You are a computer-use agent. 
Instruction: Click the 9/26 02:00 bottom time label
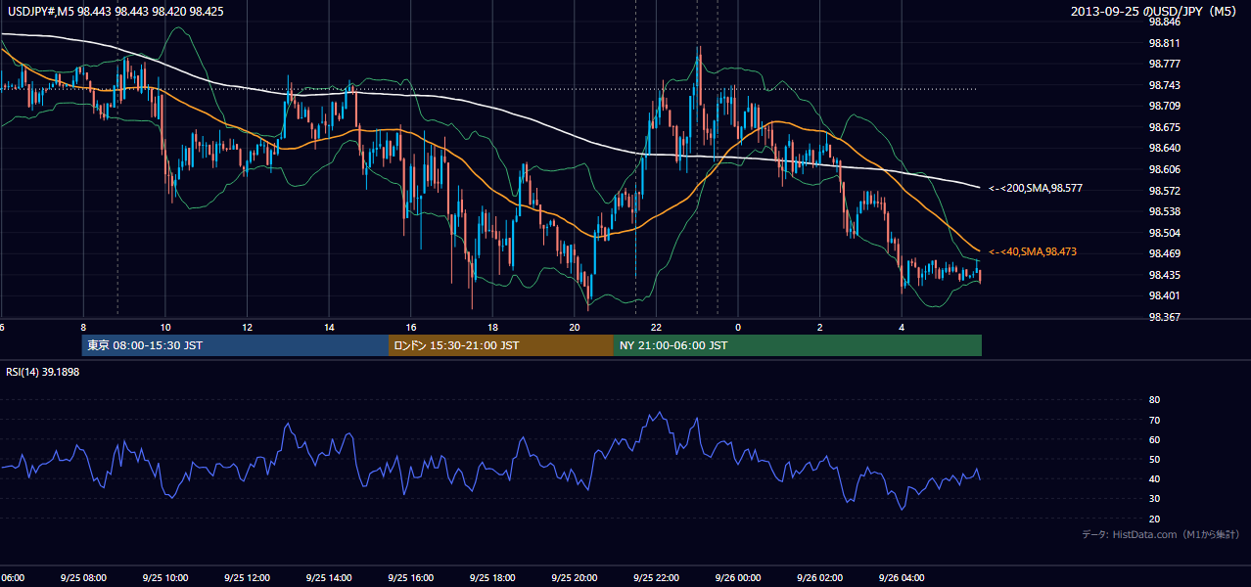(819, 577)
